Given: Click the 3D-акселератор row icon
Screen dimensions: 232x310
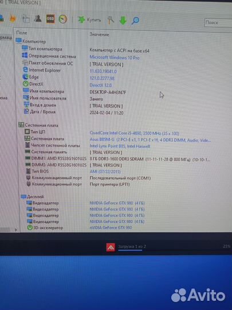Looking at the screenshot, I should pyautogui.click(x=30, y=227).
